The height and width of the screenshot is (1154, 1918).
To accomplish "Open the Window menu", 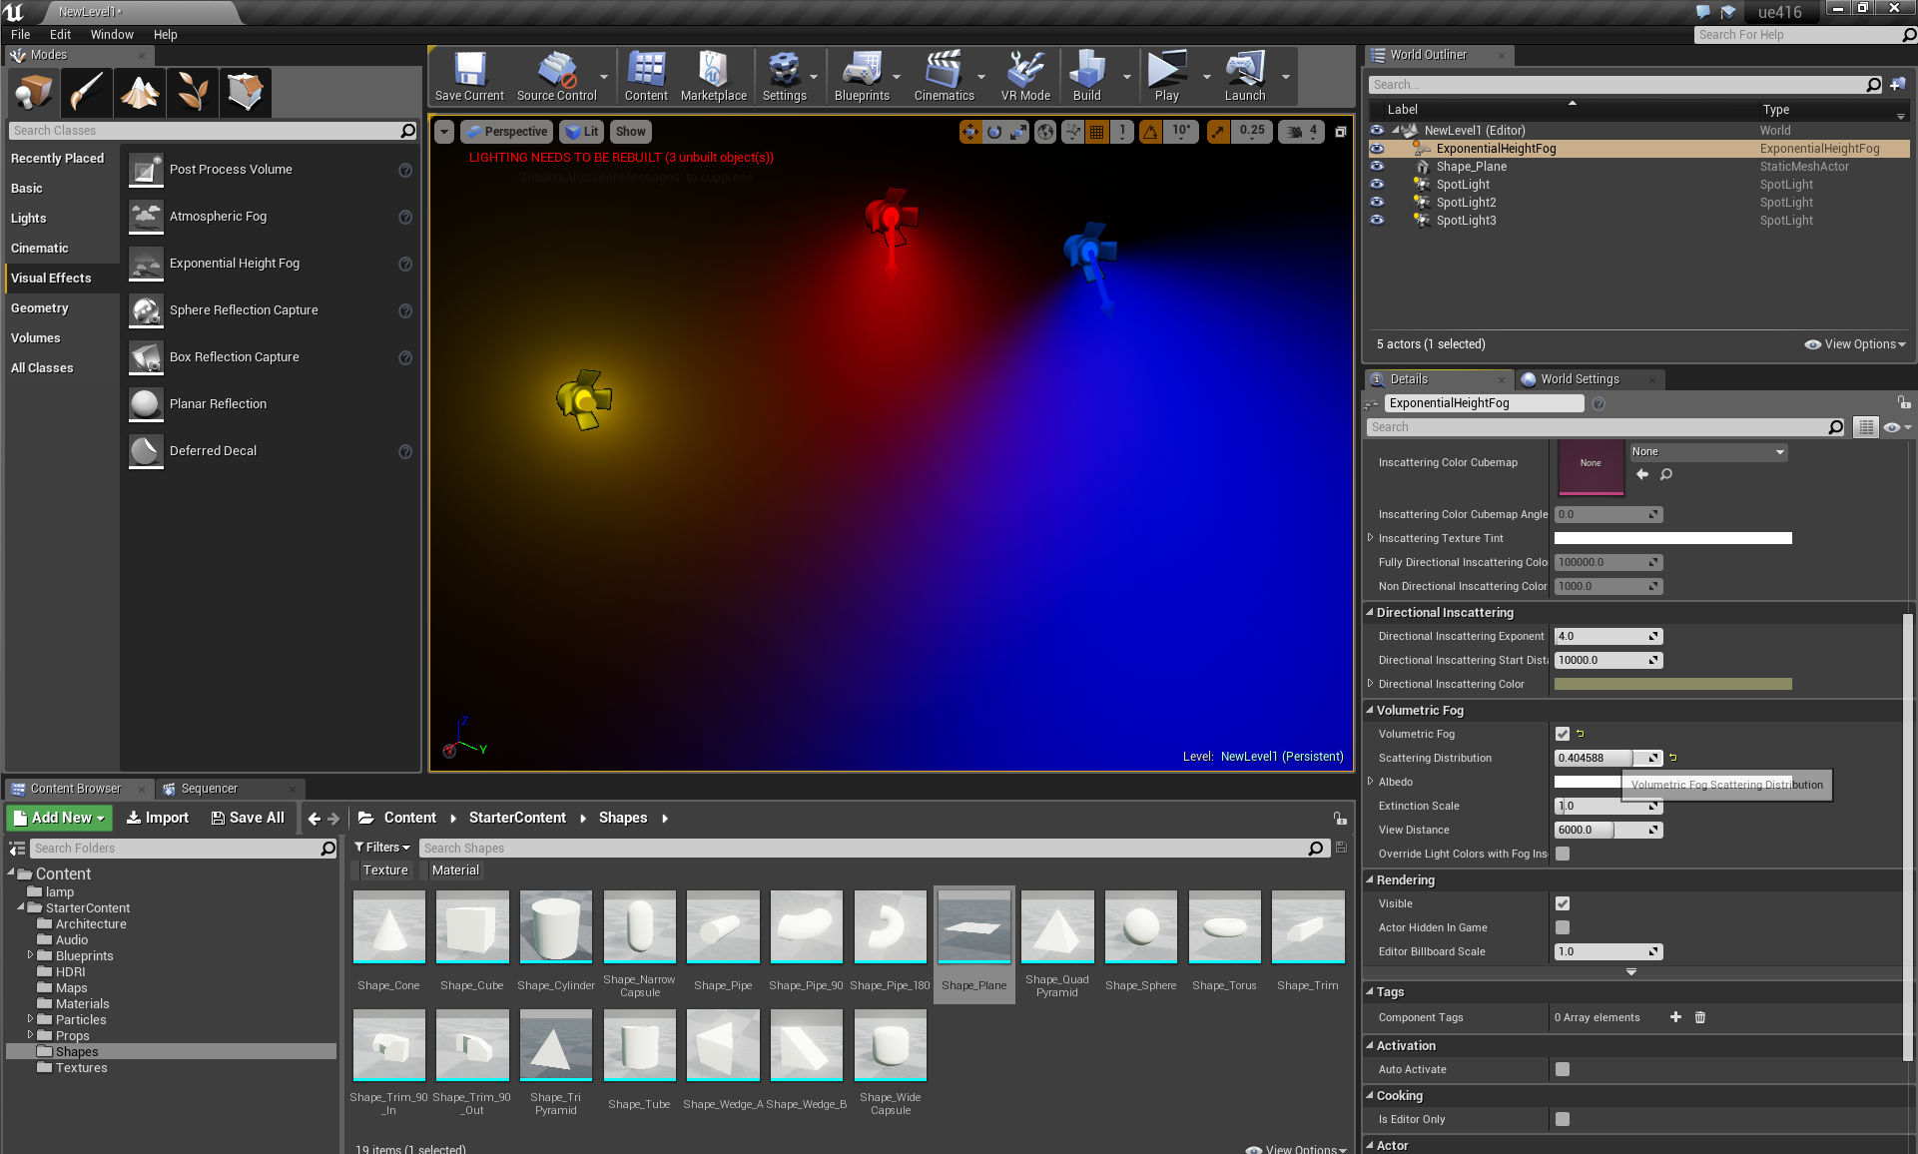I will (111, 34).
